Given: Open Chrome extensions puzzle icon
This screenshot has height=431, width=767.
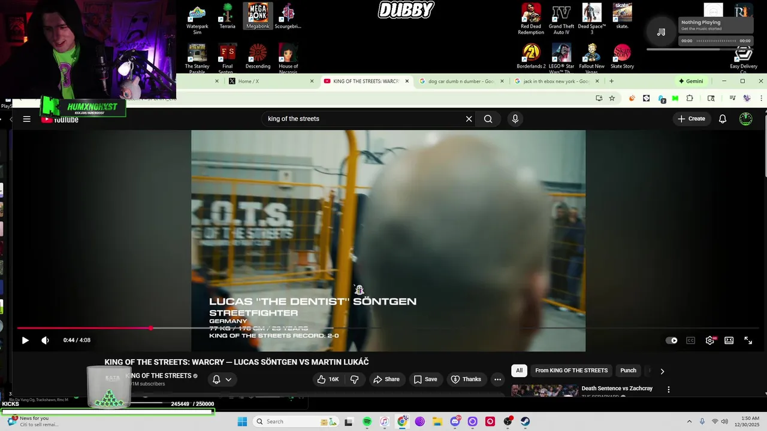Looking at the screenshot, I should pyautogui.click(x=690, y=98).
